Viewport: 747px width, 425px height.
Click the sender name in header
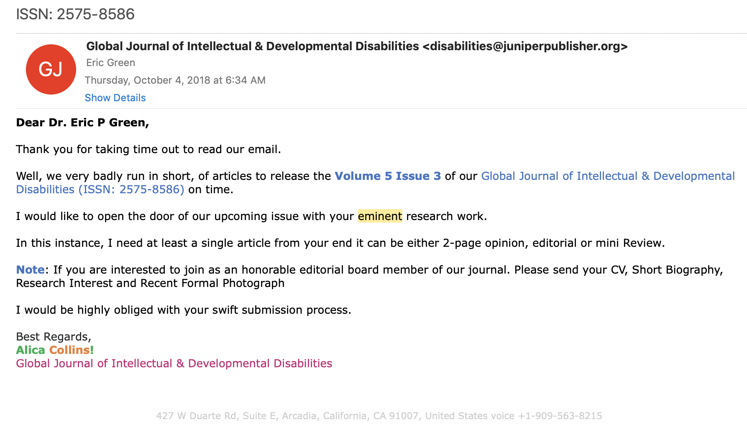click(x=253, y=46)
